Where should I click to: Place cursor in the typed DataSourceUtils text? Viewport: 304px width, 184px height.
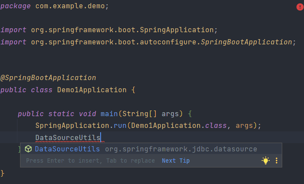tap(68, 138)
